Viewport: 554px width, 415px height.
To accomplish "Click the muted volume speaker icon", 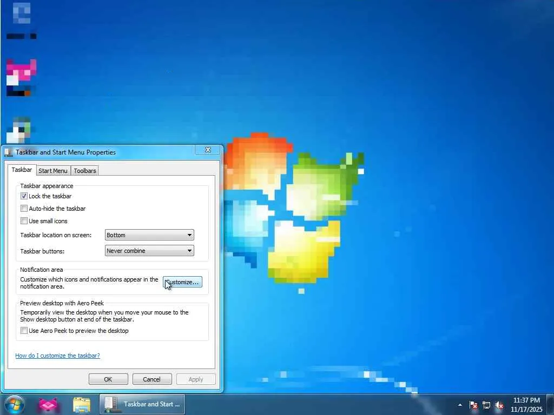I will (x=499, y=405).
